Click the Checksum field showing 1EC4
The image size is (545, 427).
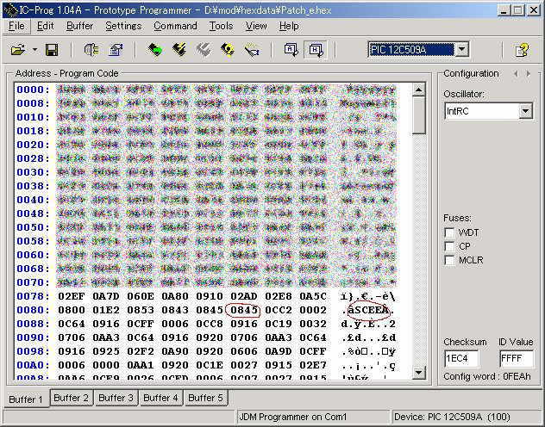461,359
